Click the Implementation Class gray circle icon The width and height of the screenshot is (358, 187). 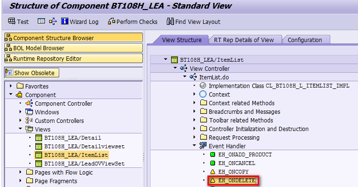coord(203,86)
